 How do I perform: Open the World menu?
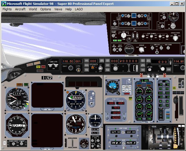[x=33, y=9]
